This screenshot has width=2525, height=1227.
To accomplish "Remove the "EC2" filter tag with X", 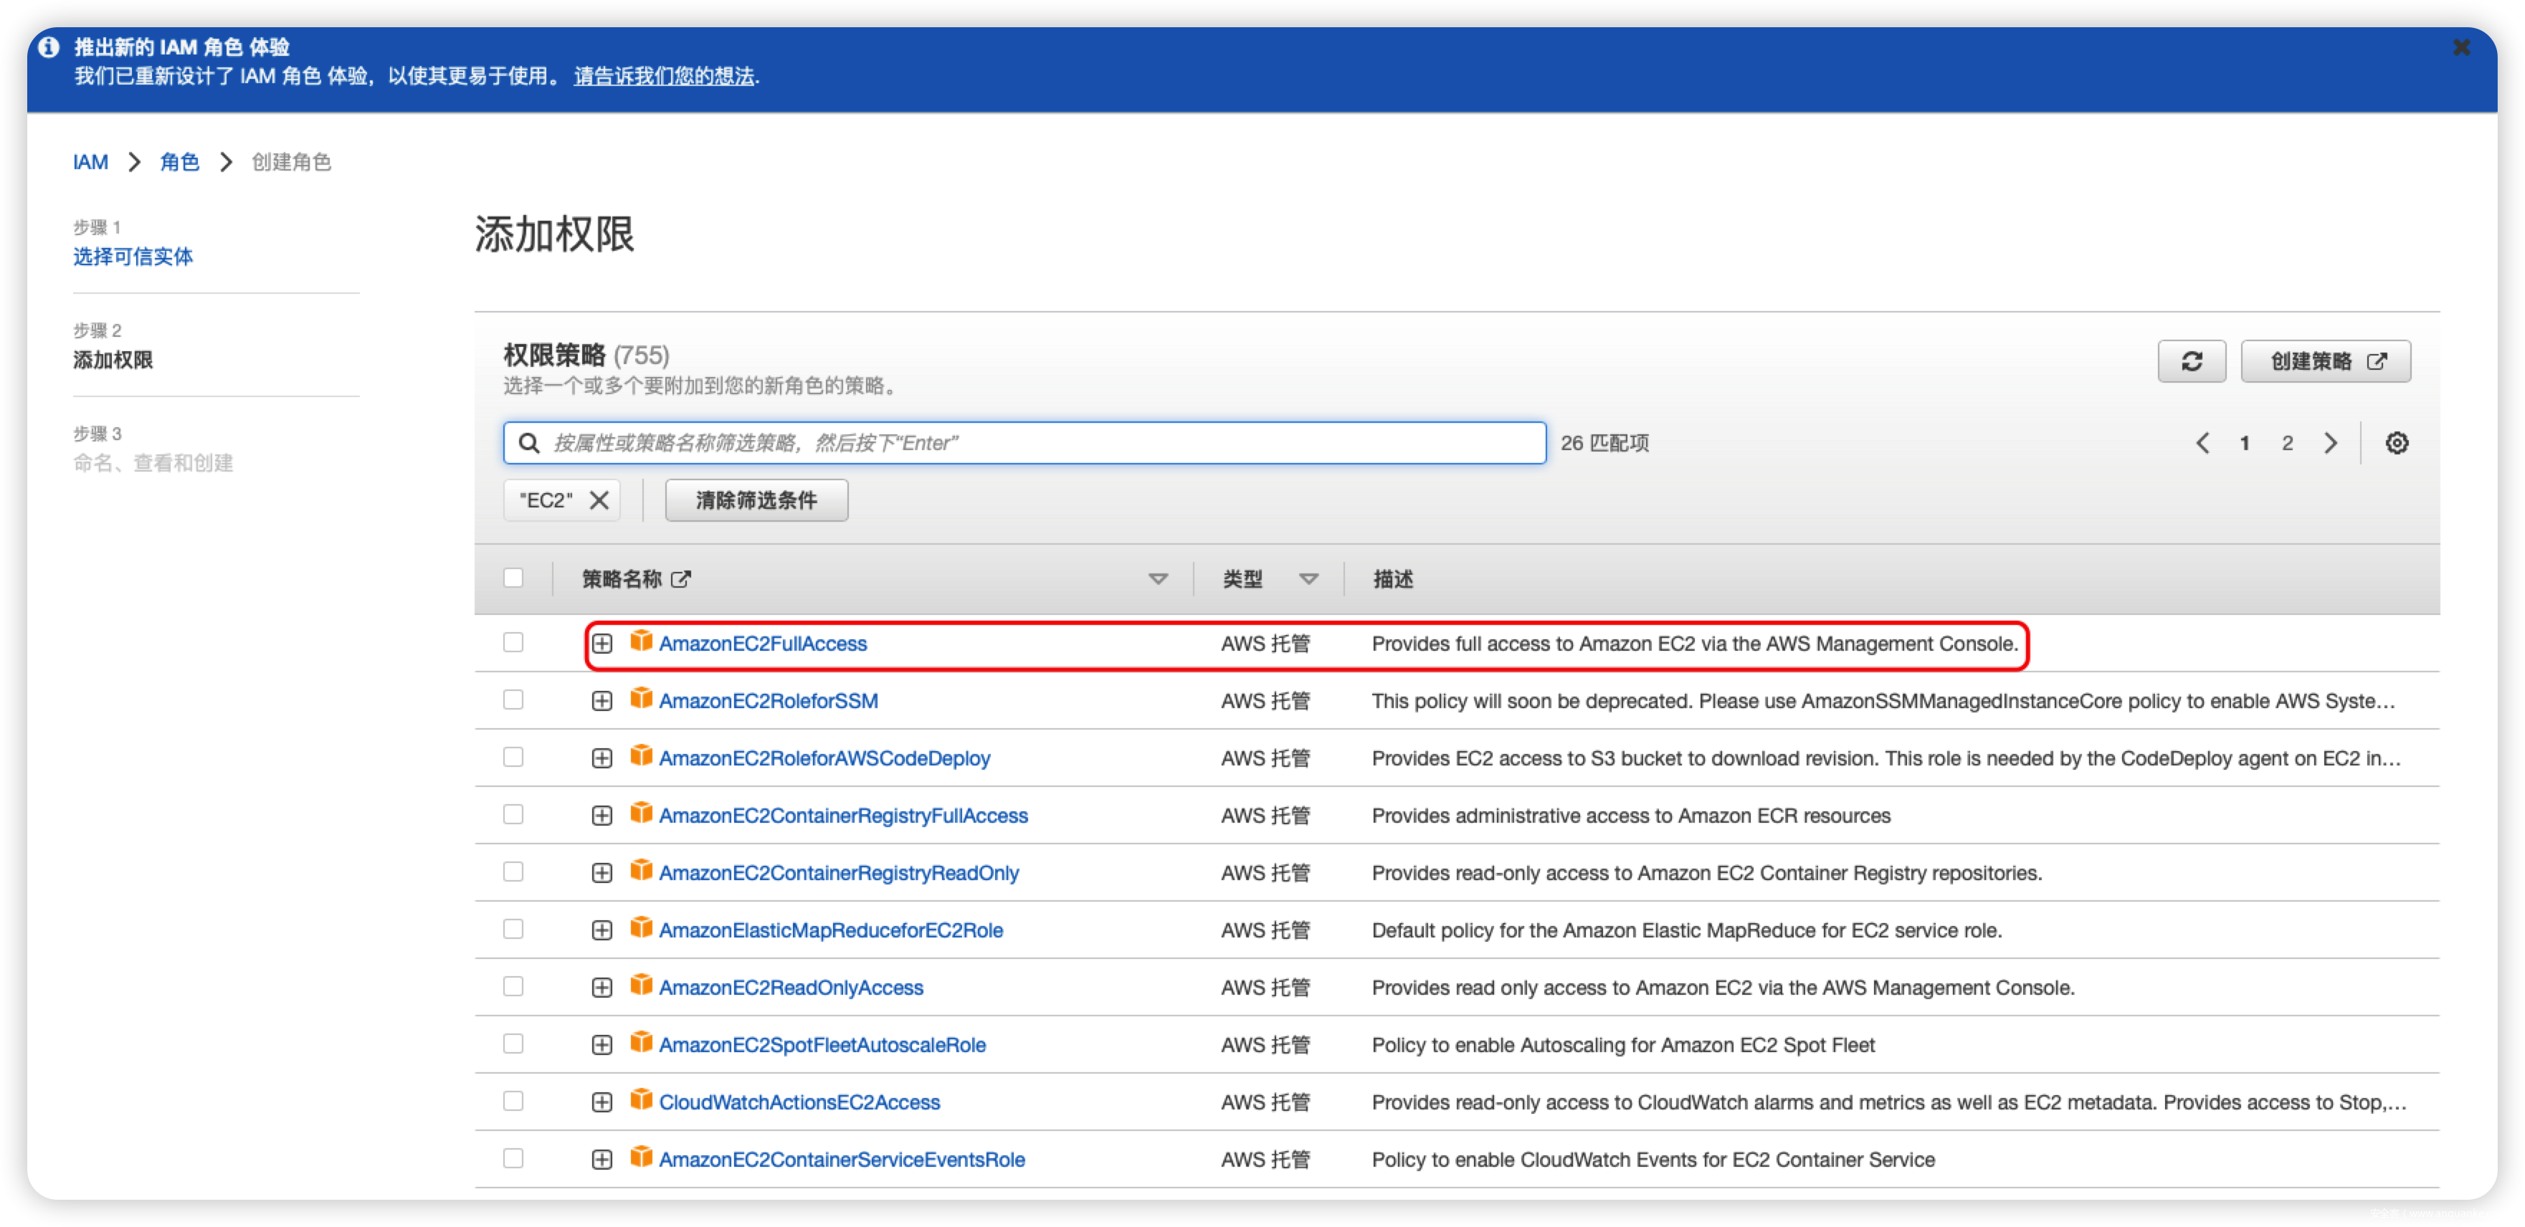I will coord(599,500).
